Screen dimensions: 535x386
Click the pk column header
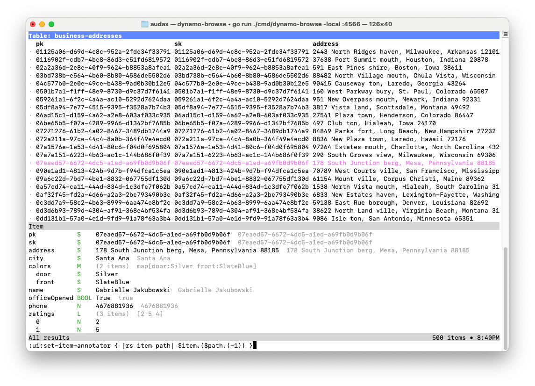tap(39, 44)
